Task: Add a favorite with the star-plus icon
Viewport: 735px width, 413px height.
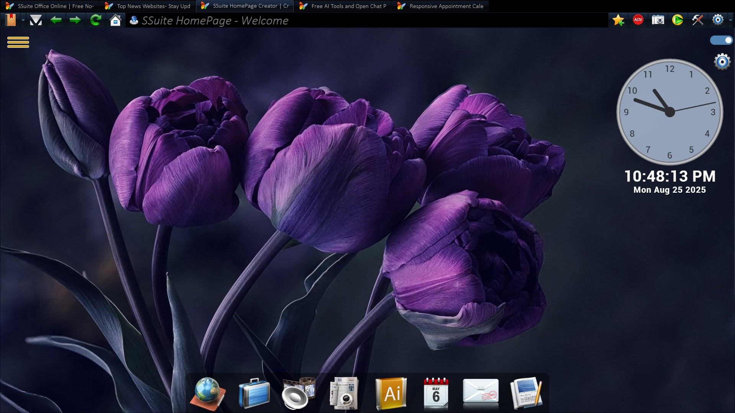Action: point(618,20)
